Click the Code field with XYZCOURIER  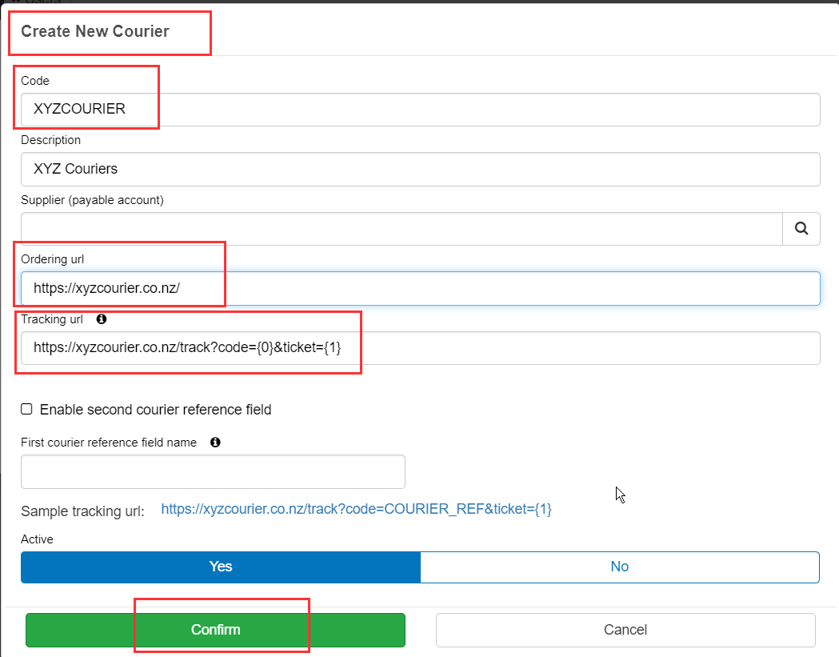421,109
